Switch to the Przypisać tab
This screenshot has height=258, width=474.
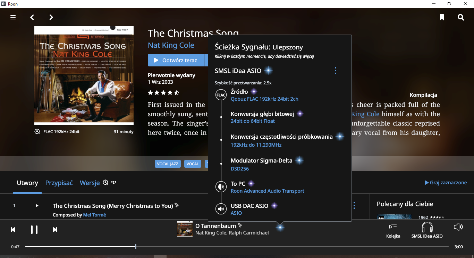click(x=59, y=183)
